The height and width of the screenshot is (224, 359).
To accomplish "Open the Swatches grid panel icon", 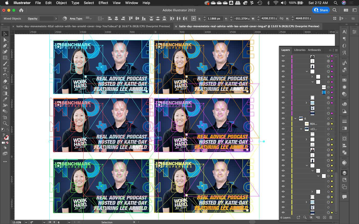I will click(x=344, y=80).
